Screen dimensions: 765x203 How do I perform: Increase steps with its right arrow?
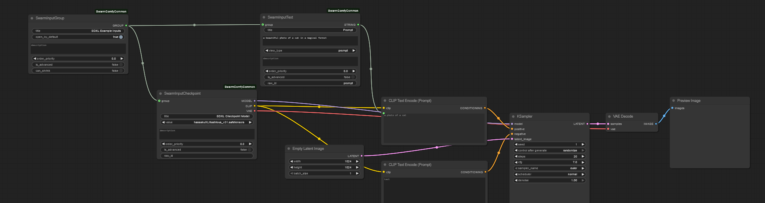click(x=583, y=156)
